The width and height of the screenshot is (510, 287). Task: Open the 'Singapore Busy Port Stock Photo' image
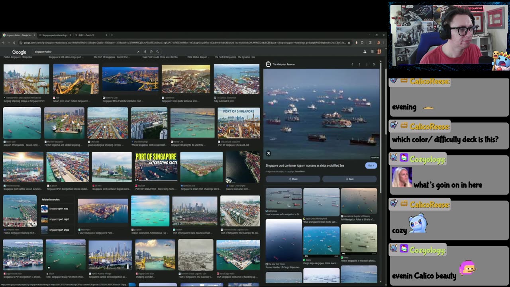coord(66,255)
